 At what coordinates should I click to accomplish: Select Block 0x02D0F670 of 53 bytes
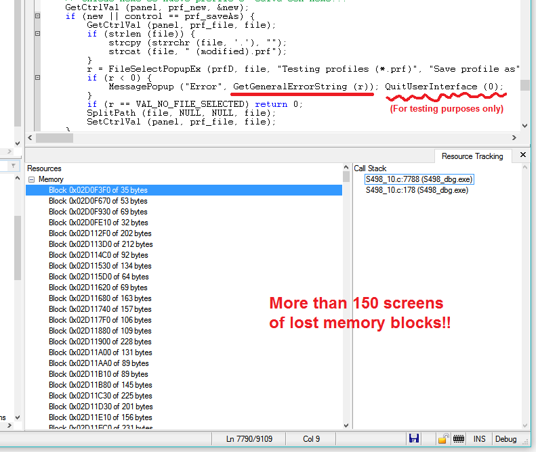pos(98,202)
